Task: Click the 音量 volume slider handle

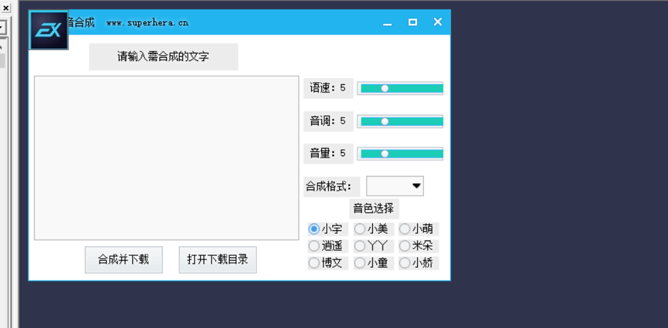Action: tap(385, 153)
